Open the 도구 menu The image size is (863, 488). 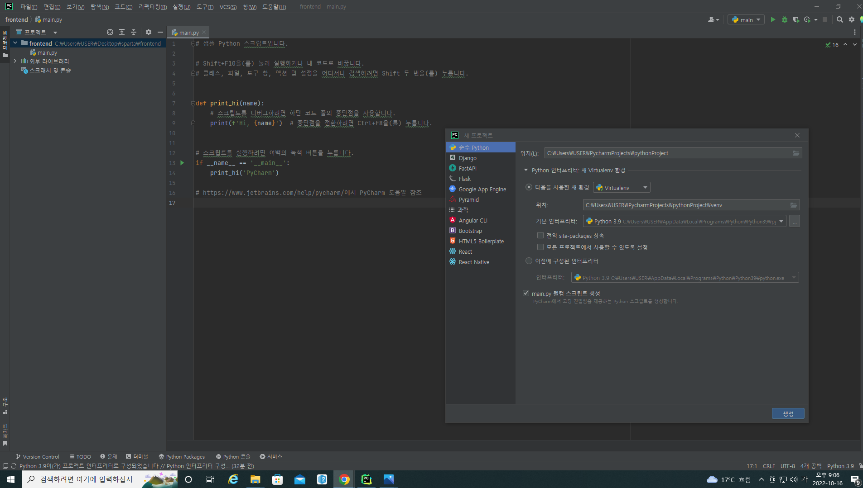[205, 7]
